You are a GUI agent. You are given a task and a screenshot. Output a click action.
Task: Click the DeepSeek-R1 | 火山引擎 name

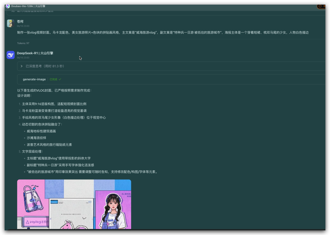pyautogui.click(x=35, y=53)
